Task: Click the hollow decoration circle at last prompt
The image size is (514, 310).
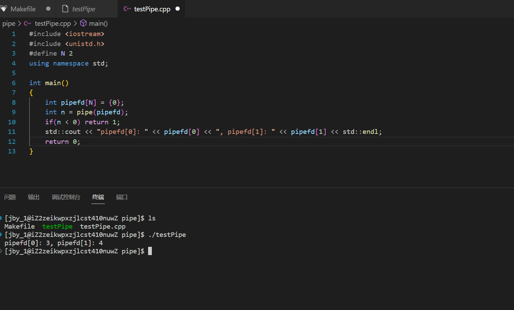Action: click(x=1, y=251)
